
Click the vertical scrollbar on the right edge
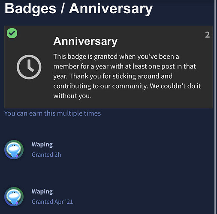[x=216, y=107]
